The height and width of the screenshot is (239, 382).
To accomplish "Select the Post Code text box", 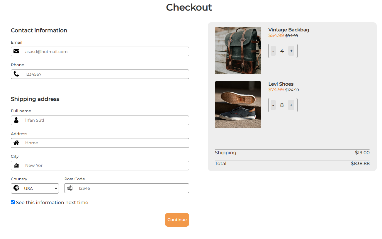I will [x=132, y=188].
